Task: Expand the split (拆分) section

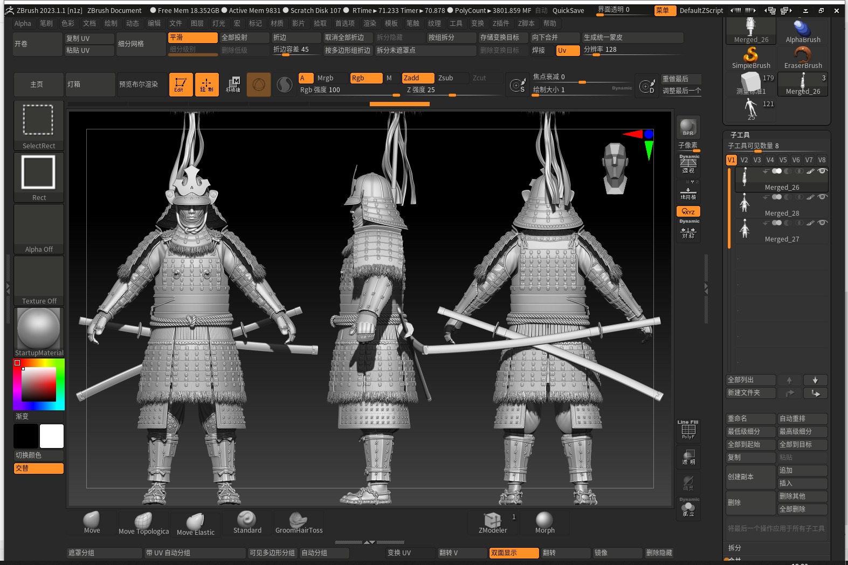Action: 735,548
